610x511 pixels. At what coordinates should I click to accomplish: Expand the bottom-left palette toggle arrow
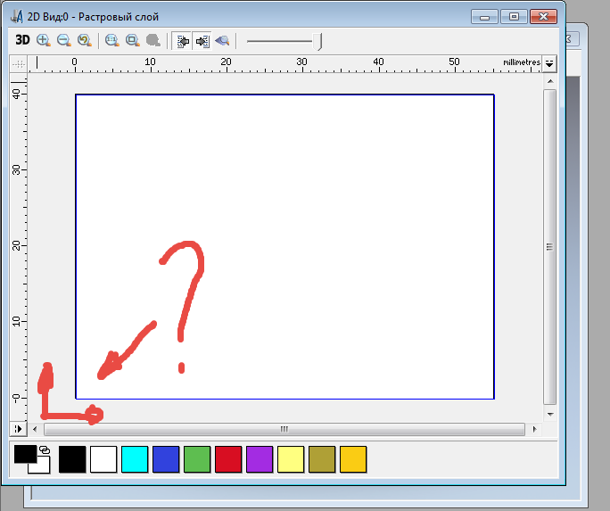click(18, 429)
